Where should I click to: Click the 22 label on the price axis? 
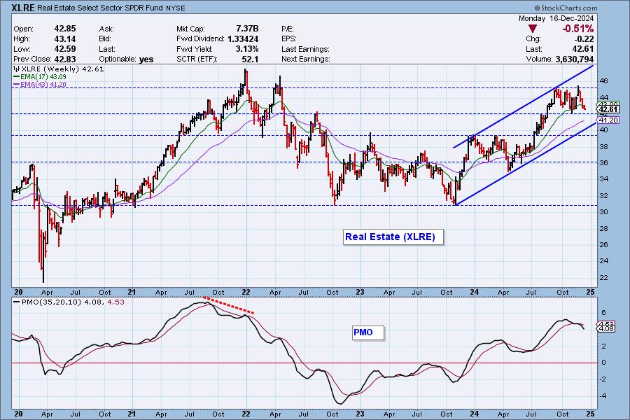[603, 277]
